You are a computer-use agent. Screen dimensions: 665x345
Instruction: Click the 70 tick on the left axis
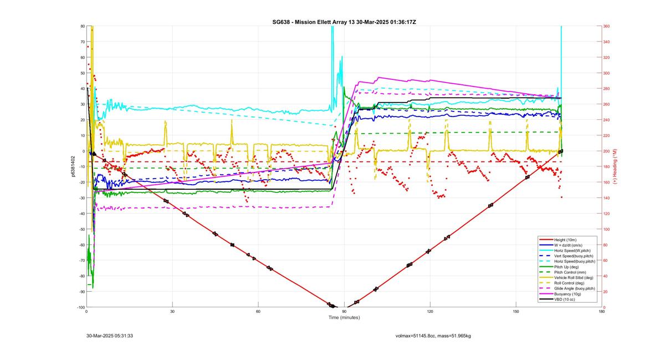(83, 42)
